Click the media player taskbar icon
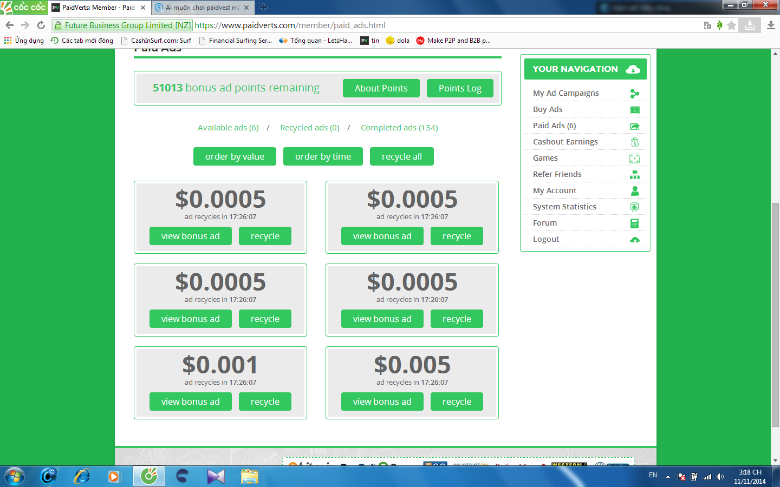The image size is (780, 487). point(114,476)
